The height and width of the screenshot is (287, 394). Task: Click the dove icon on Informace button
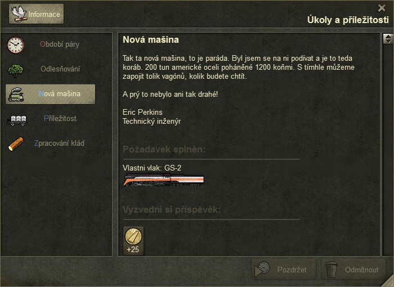click(x=19, y=14)
